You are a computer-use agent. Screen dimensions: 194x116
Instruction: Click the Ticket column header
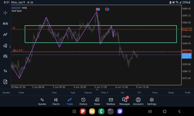(21, 93)
